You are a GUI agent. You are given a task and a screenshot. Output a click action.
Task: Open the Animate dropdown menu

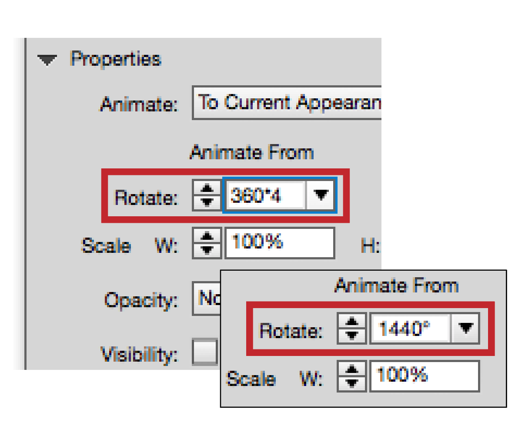[x=287, y=103]
